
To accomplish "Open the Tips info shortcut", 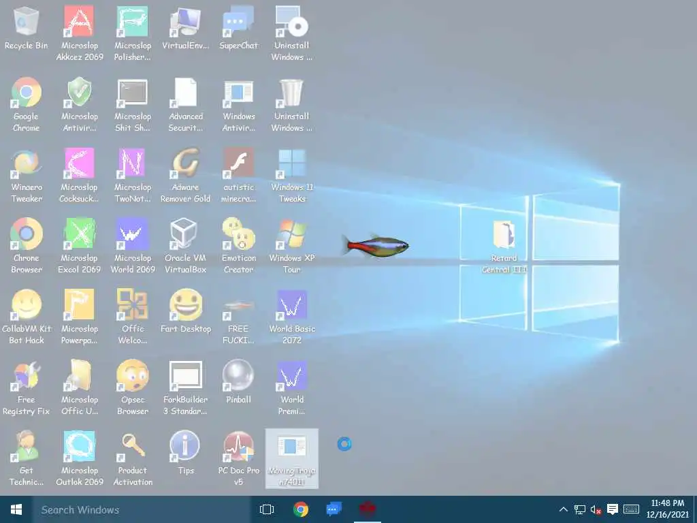I will pos(185,454).
